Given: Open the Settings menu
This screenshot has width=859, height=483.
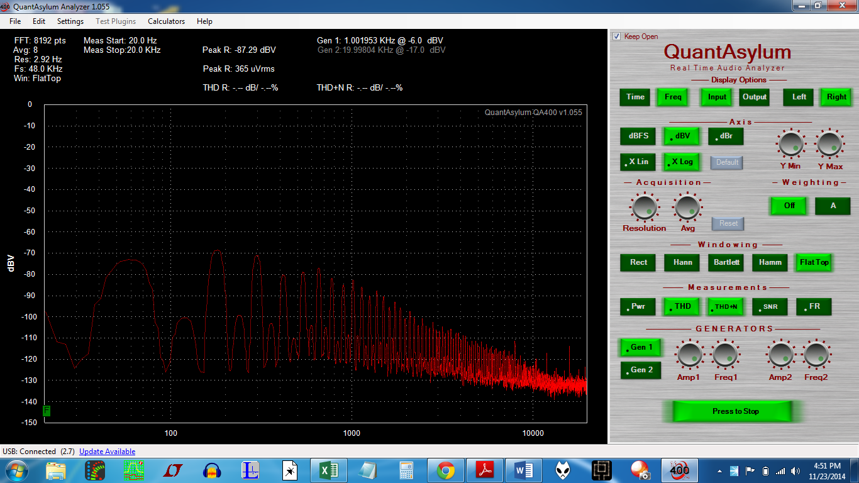Looking at the screenshot, I should (70, 21).
